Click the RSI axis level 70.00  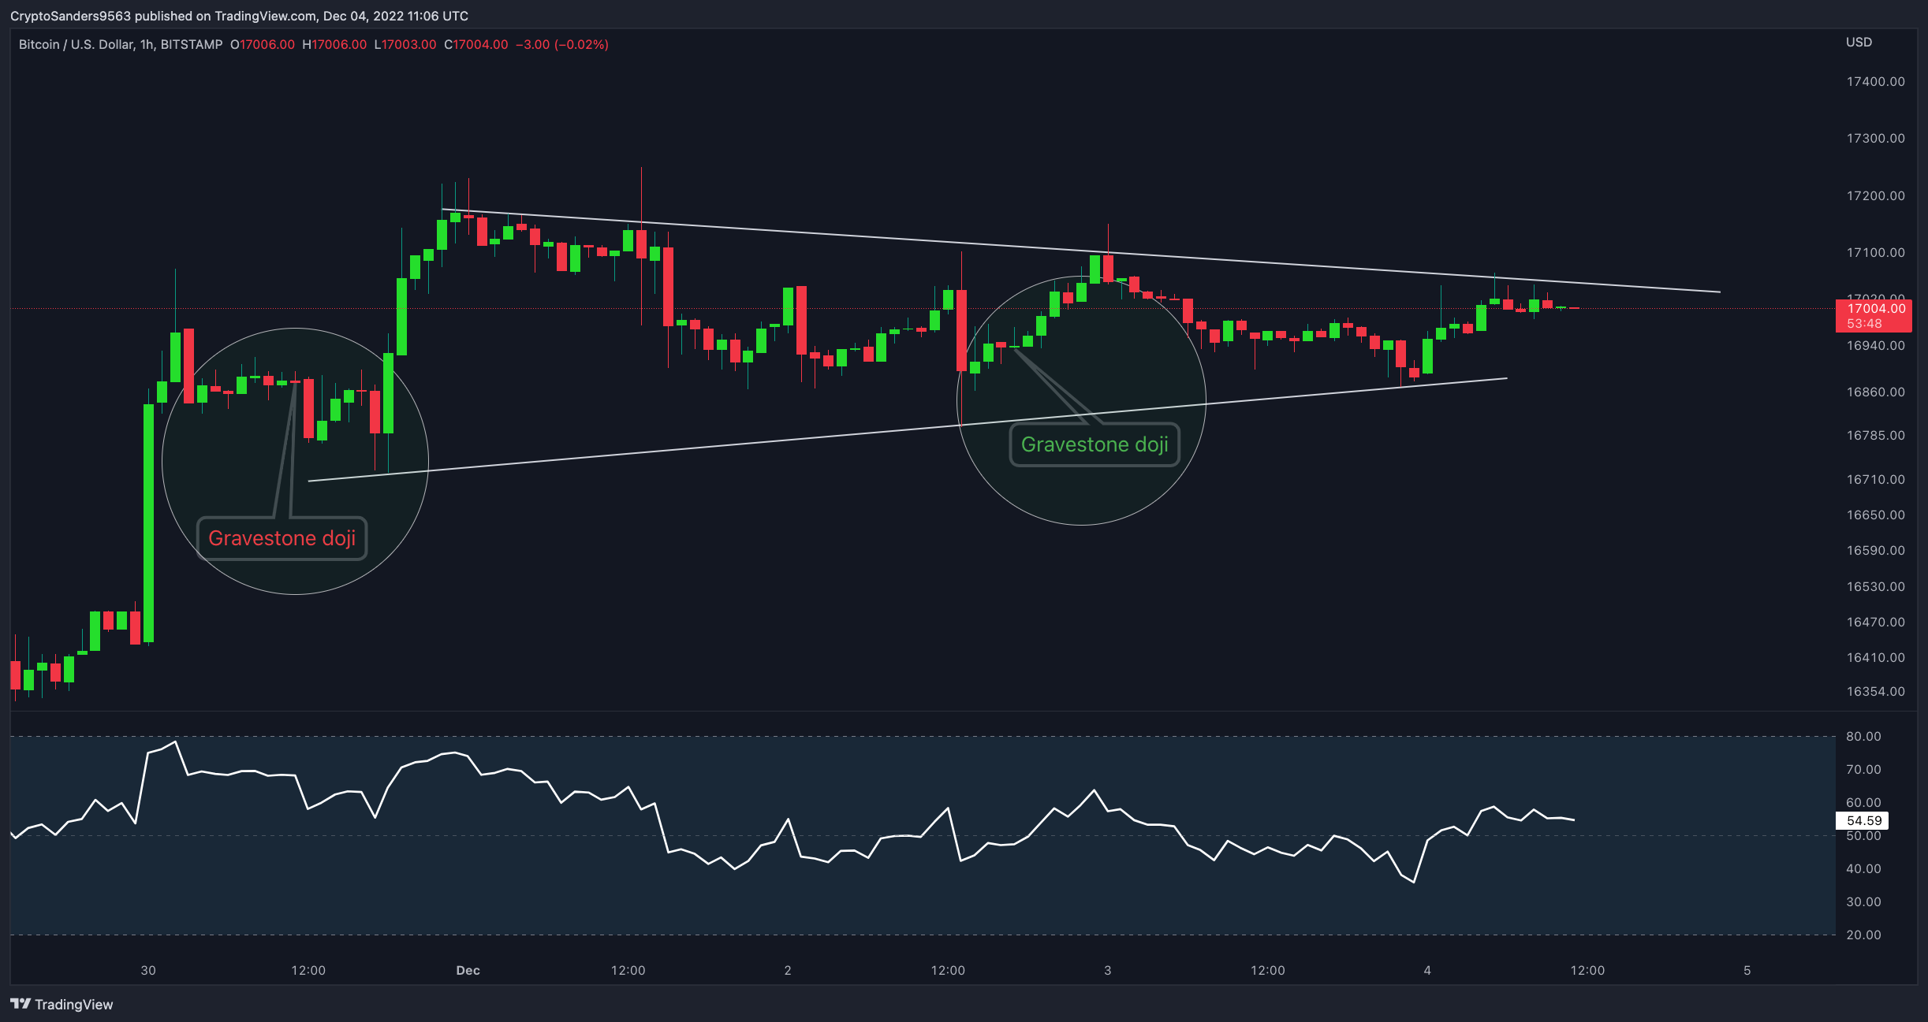1863,769
